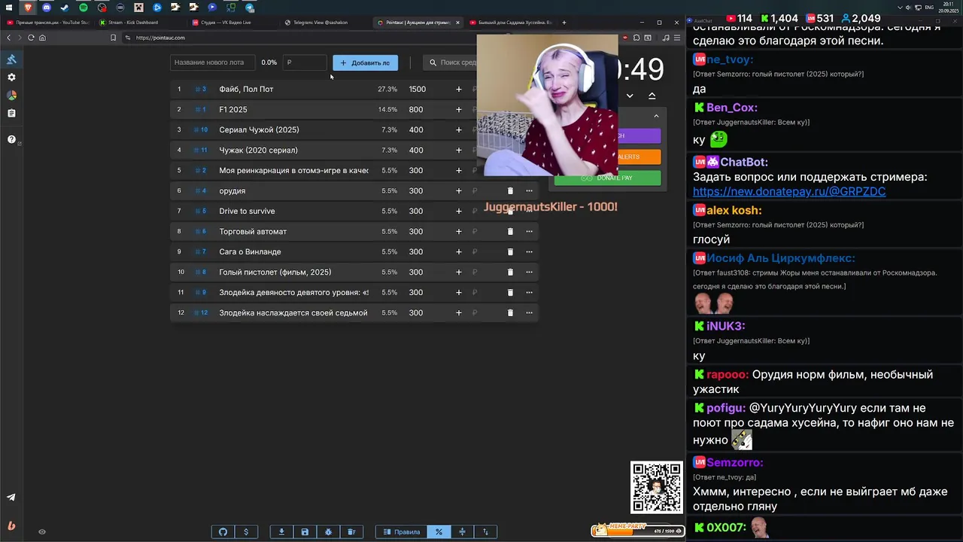Open Discord from the taskbar

click(47, 8)
